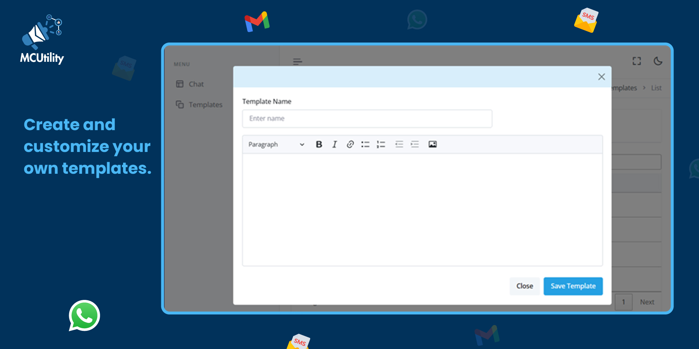The width and height of the screenshot is (699, 349).
Task: Insert an image into the template
Action: 433,144
